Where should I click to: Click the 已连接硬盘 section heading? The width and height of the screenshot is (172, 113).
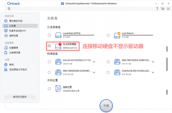54,27
